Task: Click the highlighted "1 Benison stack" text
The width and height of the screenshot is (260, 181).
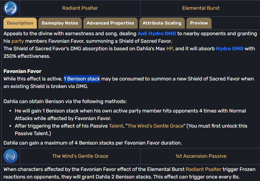Action: (x=82, y=79)
